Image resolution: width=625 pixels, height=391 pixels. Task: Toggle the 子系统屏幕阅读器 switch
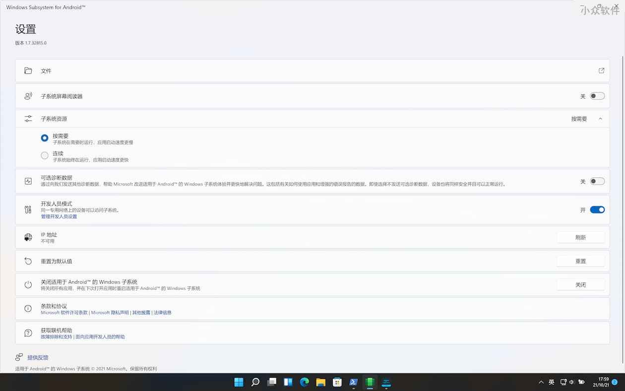597,96
